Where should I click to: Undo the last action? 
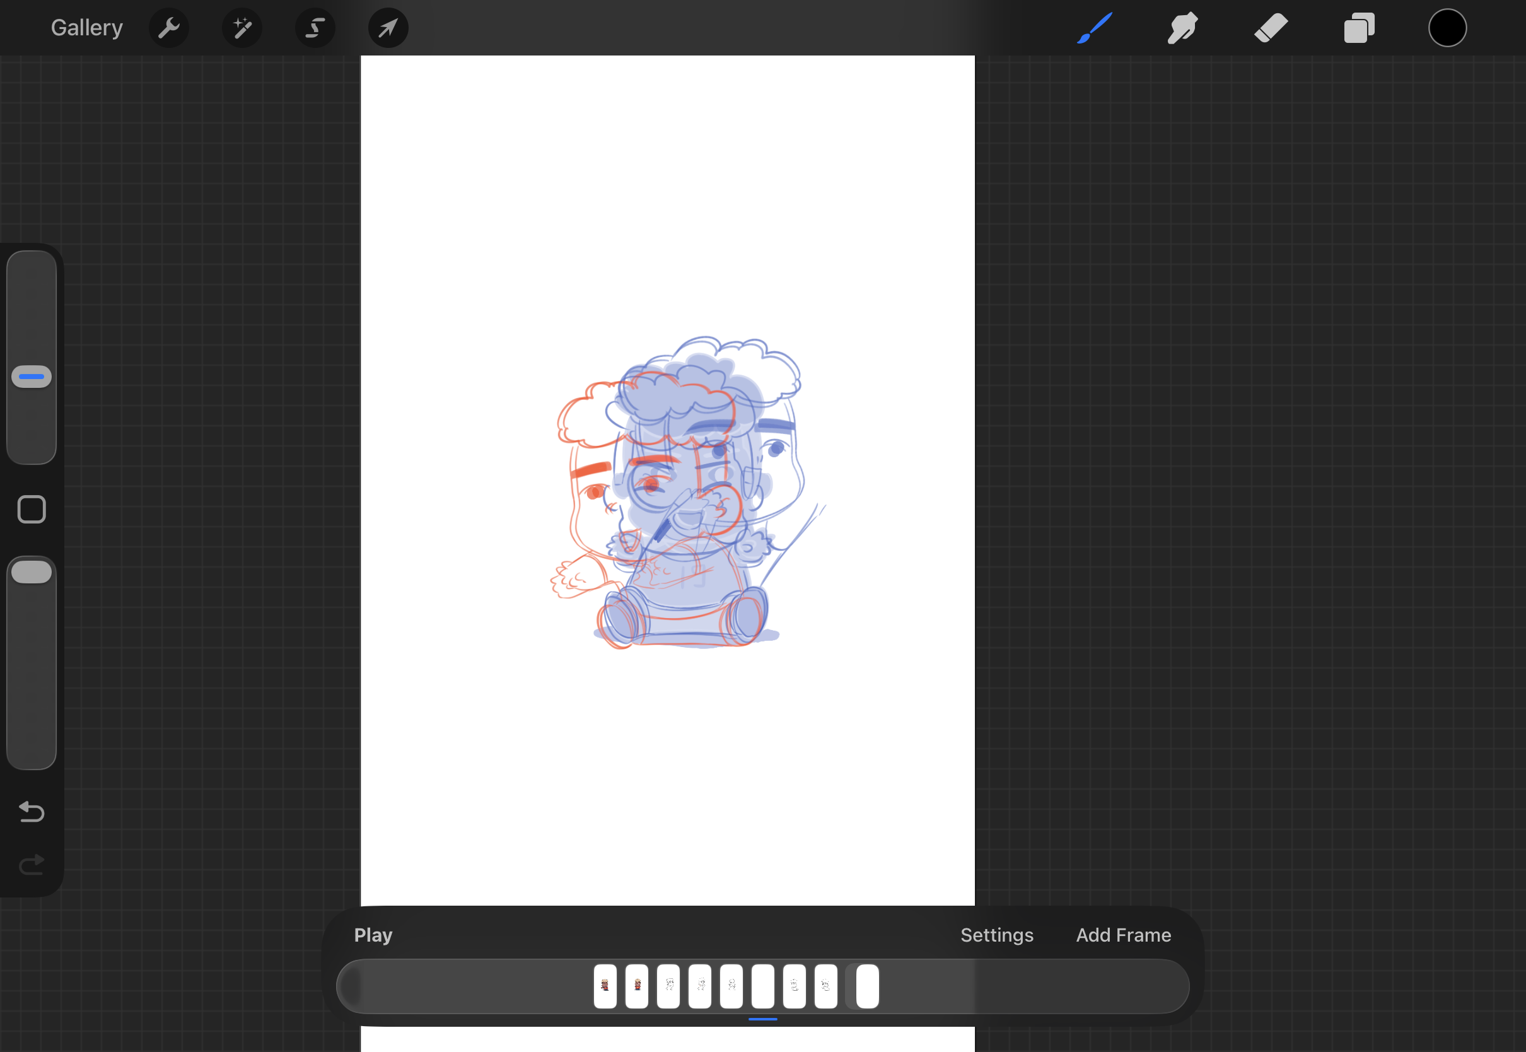click(32, 812)
